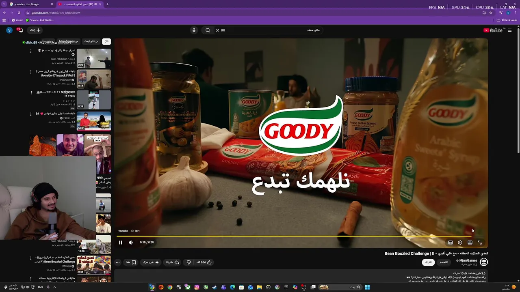The width and height of the screenshot is (520, 292).
Task: Select the from search results chip
Action: point(91,41)
